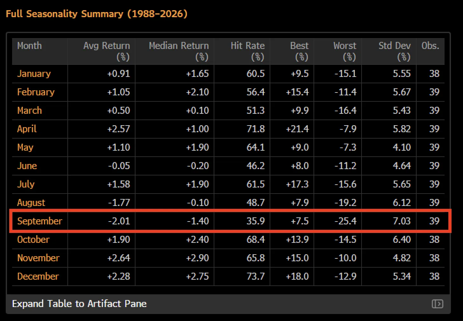The image size is (463, 321).
Task: Click November's median return +2.90
Action: point(197,258)
